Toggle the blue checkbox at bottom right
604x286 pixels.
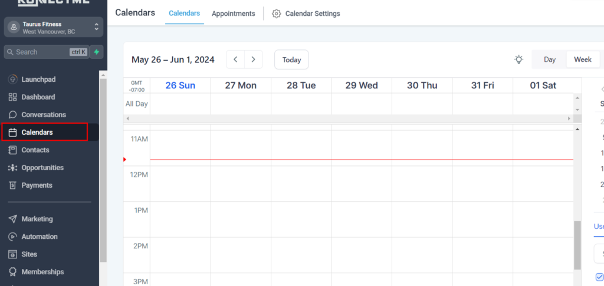(599, 277)
